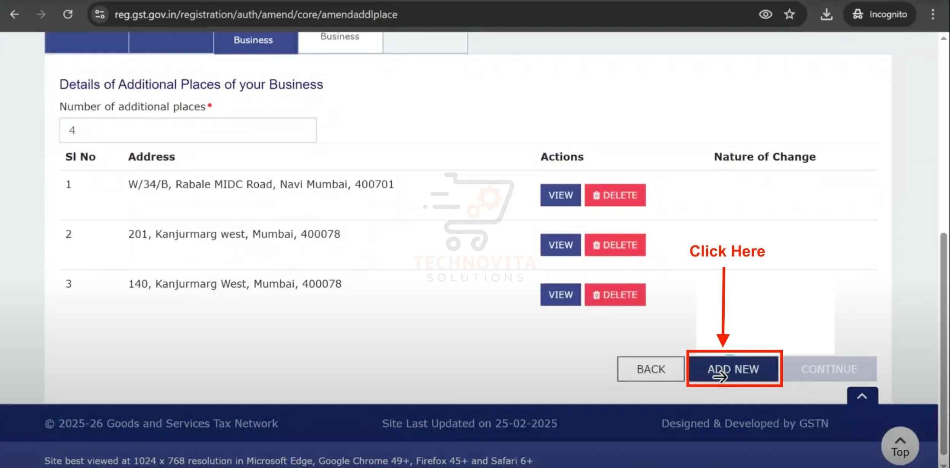
Task: Click the upward chevron above the footer
Action: click(862, 396)
